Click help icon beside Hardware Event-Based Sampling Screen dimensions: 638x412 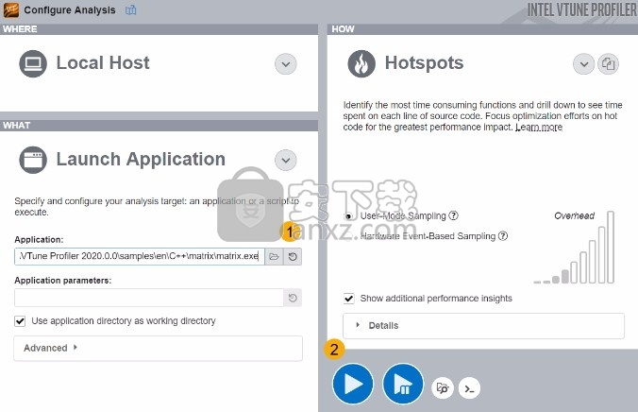tap(503, 236)
